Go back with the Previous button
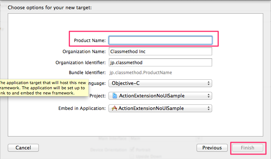 point(212,148)
